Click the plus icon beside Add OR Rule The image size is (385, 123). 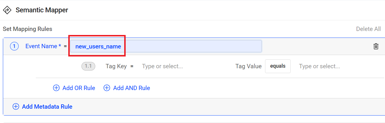click(56, 88)
